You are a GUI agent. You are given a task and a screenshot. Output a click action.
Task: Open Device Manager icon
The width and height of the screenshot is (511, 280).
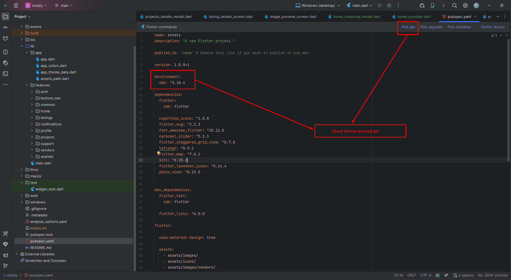[433, 5]
